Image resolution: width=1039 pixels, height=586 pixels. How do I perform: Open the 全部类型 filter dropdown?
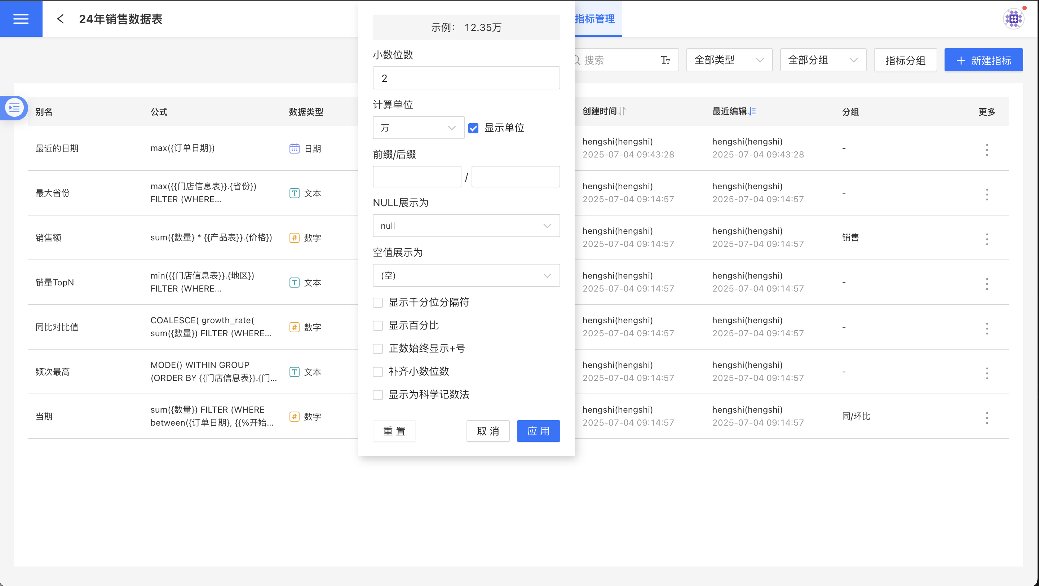point(729,60)
